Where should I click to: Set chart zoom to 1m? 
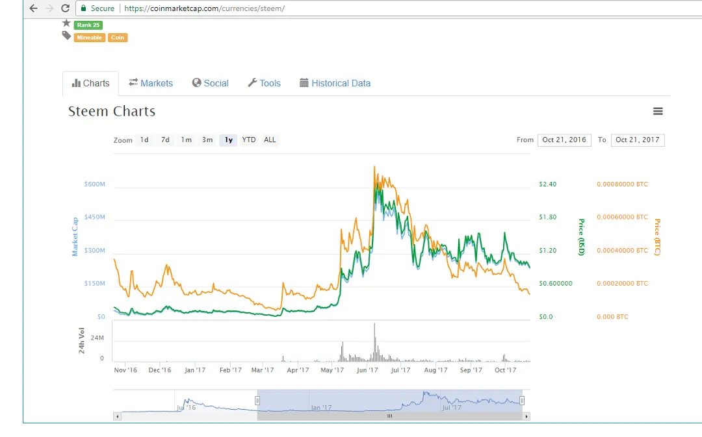[x=187, y=140]
